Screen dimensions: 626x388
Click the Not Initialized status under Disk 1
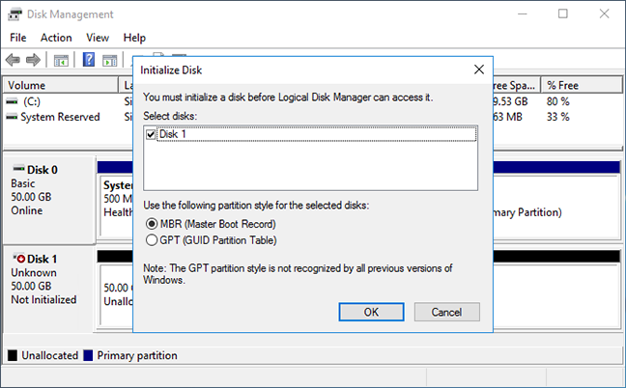click(43, 299)
